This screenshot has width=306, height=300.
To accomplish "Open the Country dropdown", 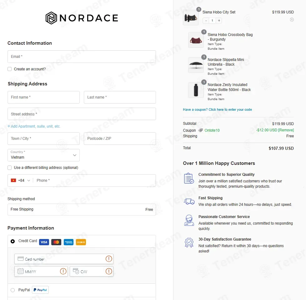I will 43,155.
